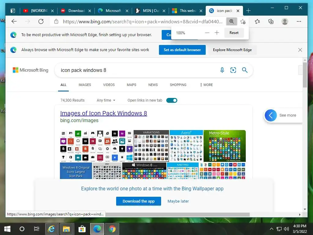Open volume control in system tray
This screenshot has height=235, width=313.
(286, 229)
